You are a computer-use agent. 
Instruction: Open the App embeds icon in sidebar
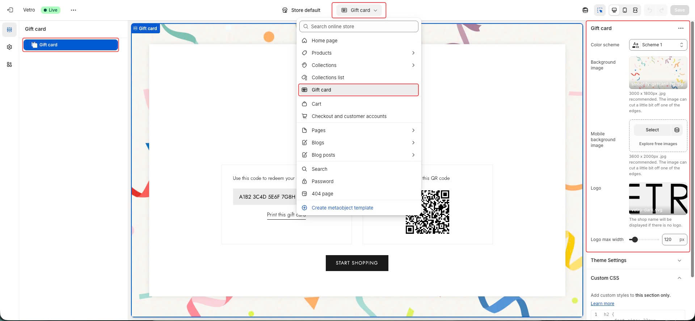pyautogui.click(x=9, y=64)
